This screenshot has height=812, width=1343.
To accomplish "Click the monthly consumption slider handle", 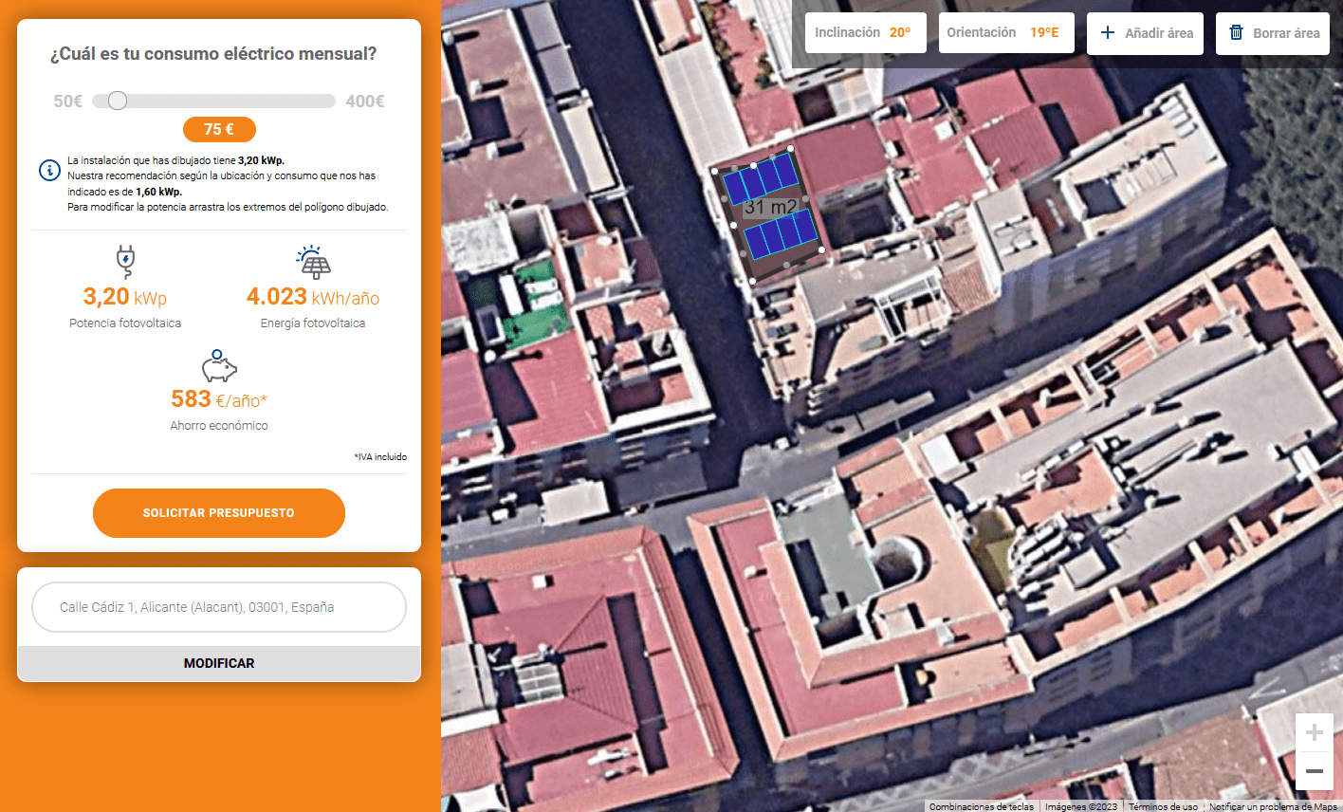I will click(118, 101).
